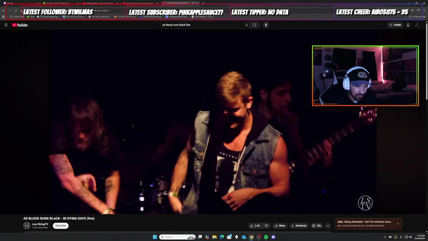
Task: Open the StreamLadder bookmark
Action: pos(177,17)
